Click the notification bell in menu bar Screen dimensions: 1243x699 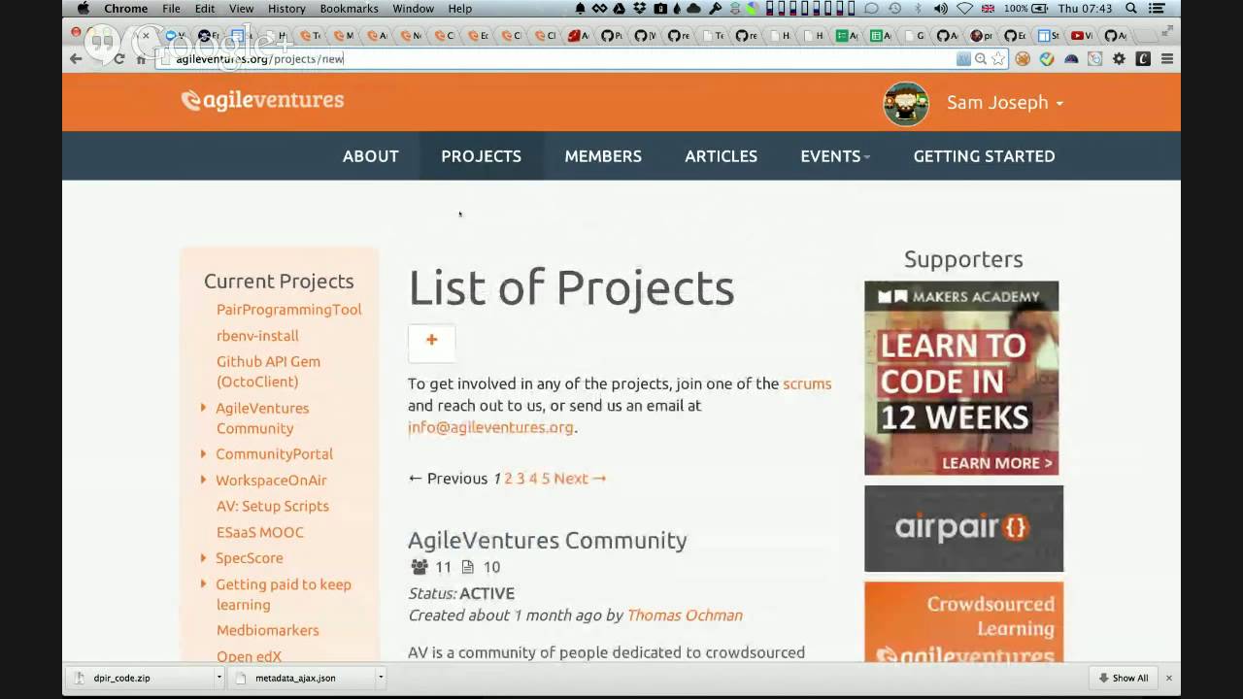[x=581, y=9]
